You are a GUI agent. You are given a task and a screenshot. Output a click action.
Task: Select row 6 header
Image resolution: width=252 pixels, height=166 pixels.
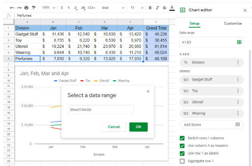[x=9, y=59]
